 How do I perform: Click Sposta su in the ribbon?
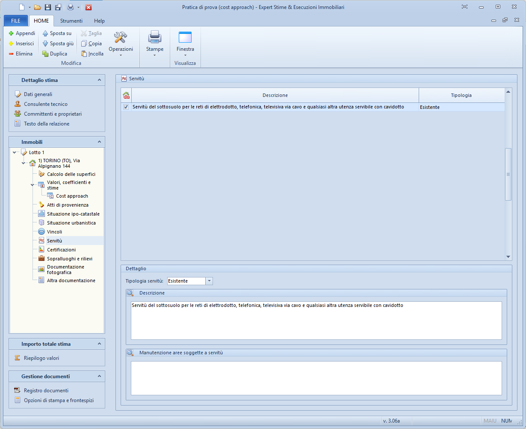(57, 33)
